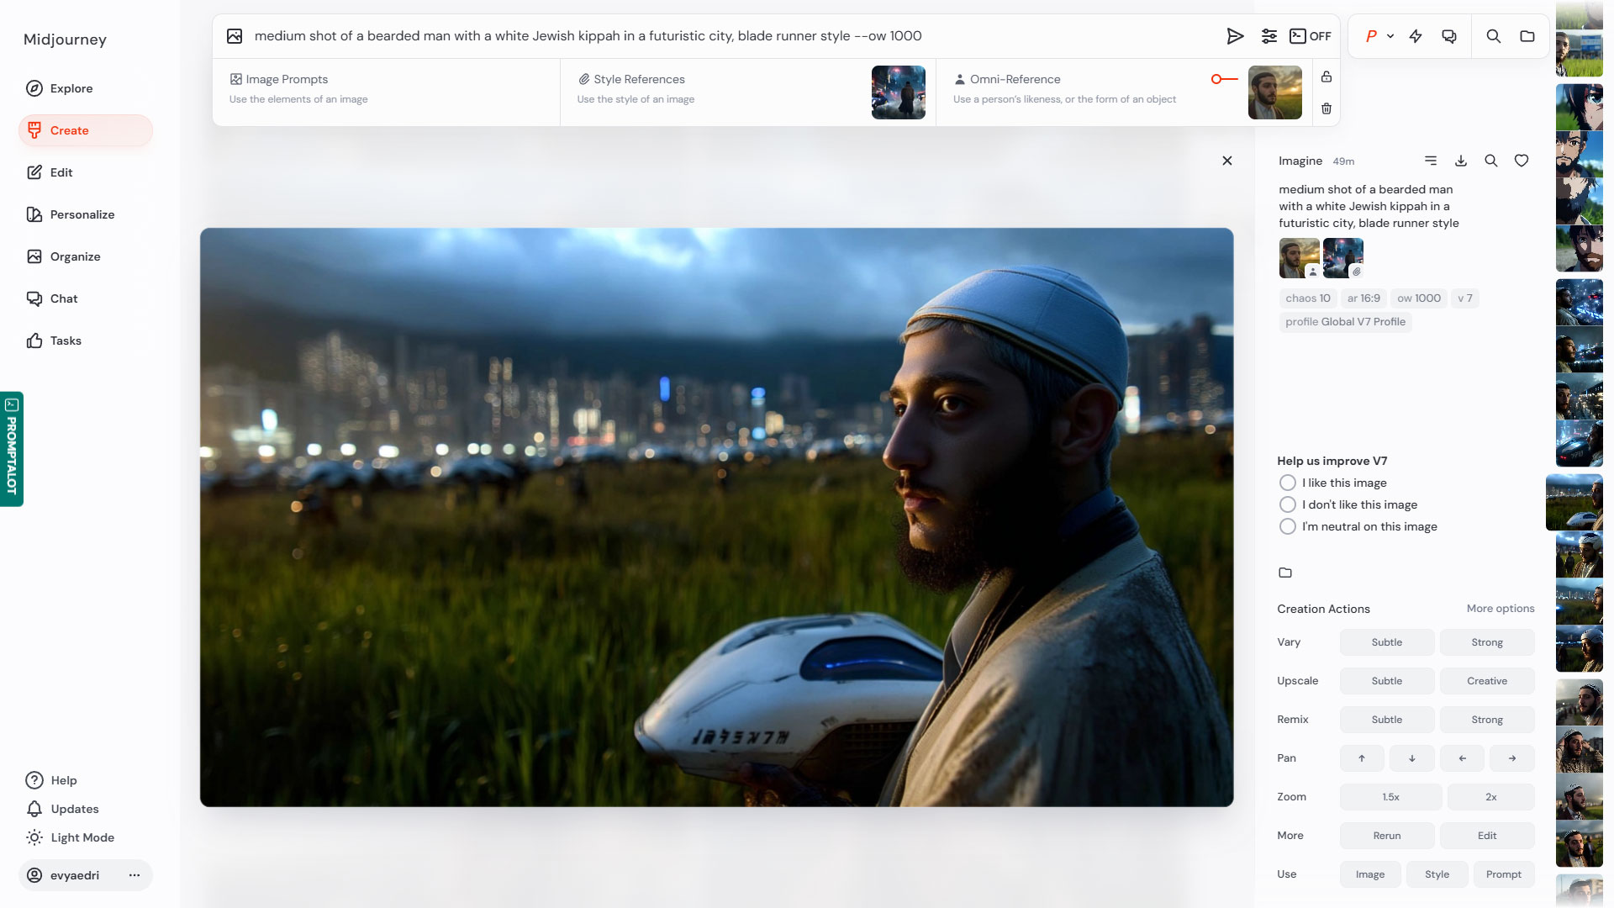1614x908 pixels.
Task: Click Upscale Subtle button
Action: click(x=1387, y=681)
